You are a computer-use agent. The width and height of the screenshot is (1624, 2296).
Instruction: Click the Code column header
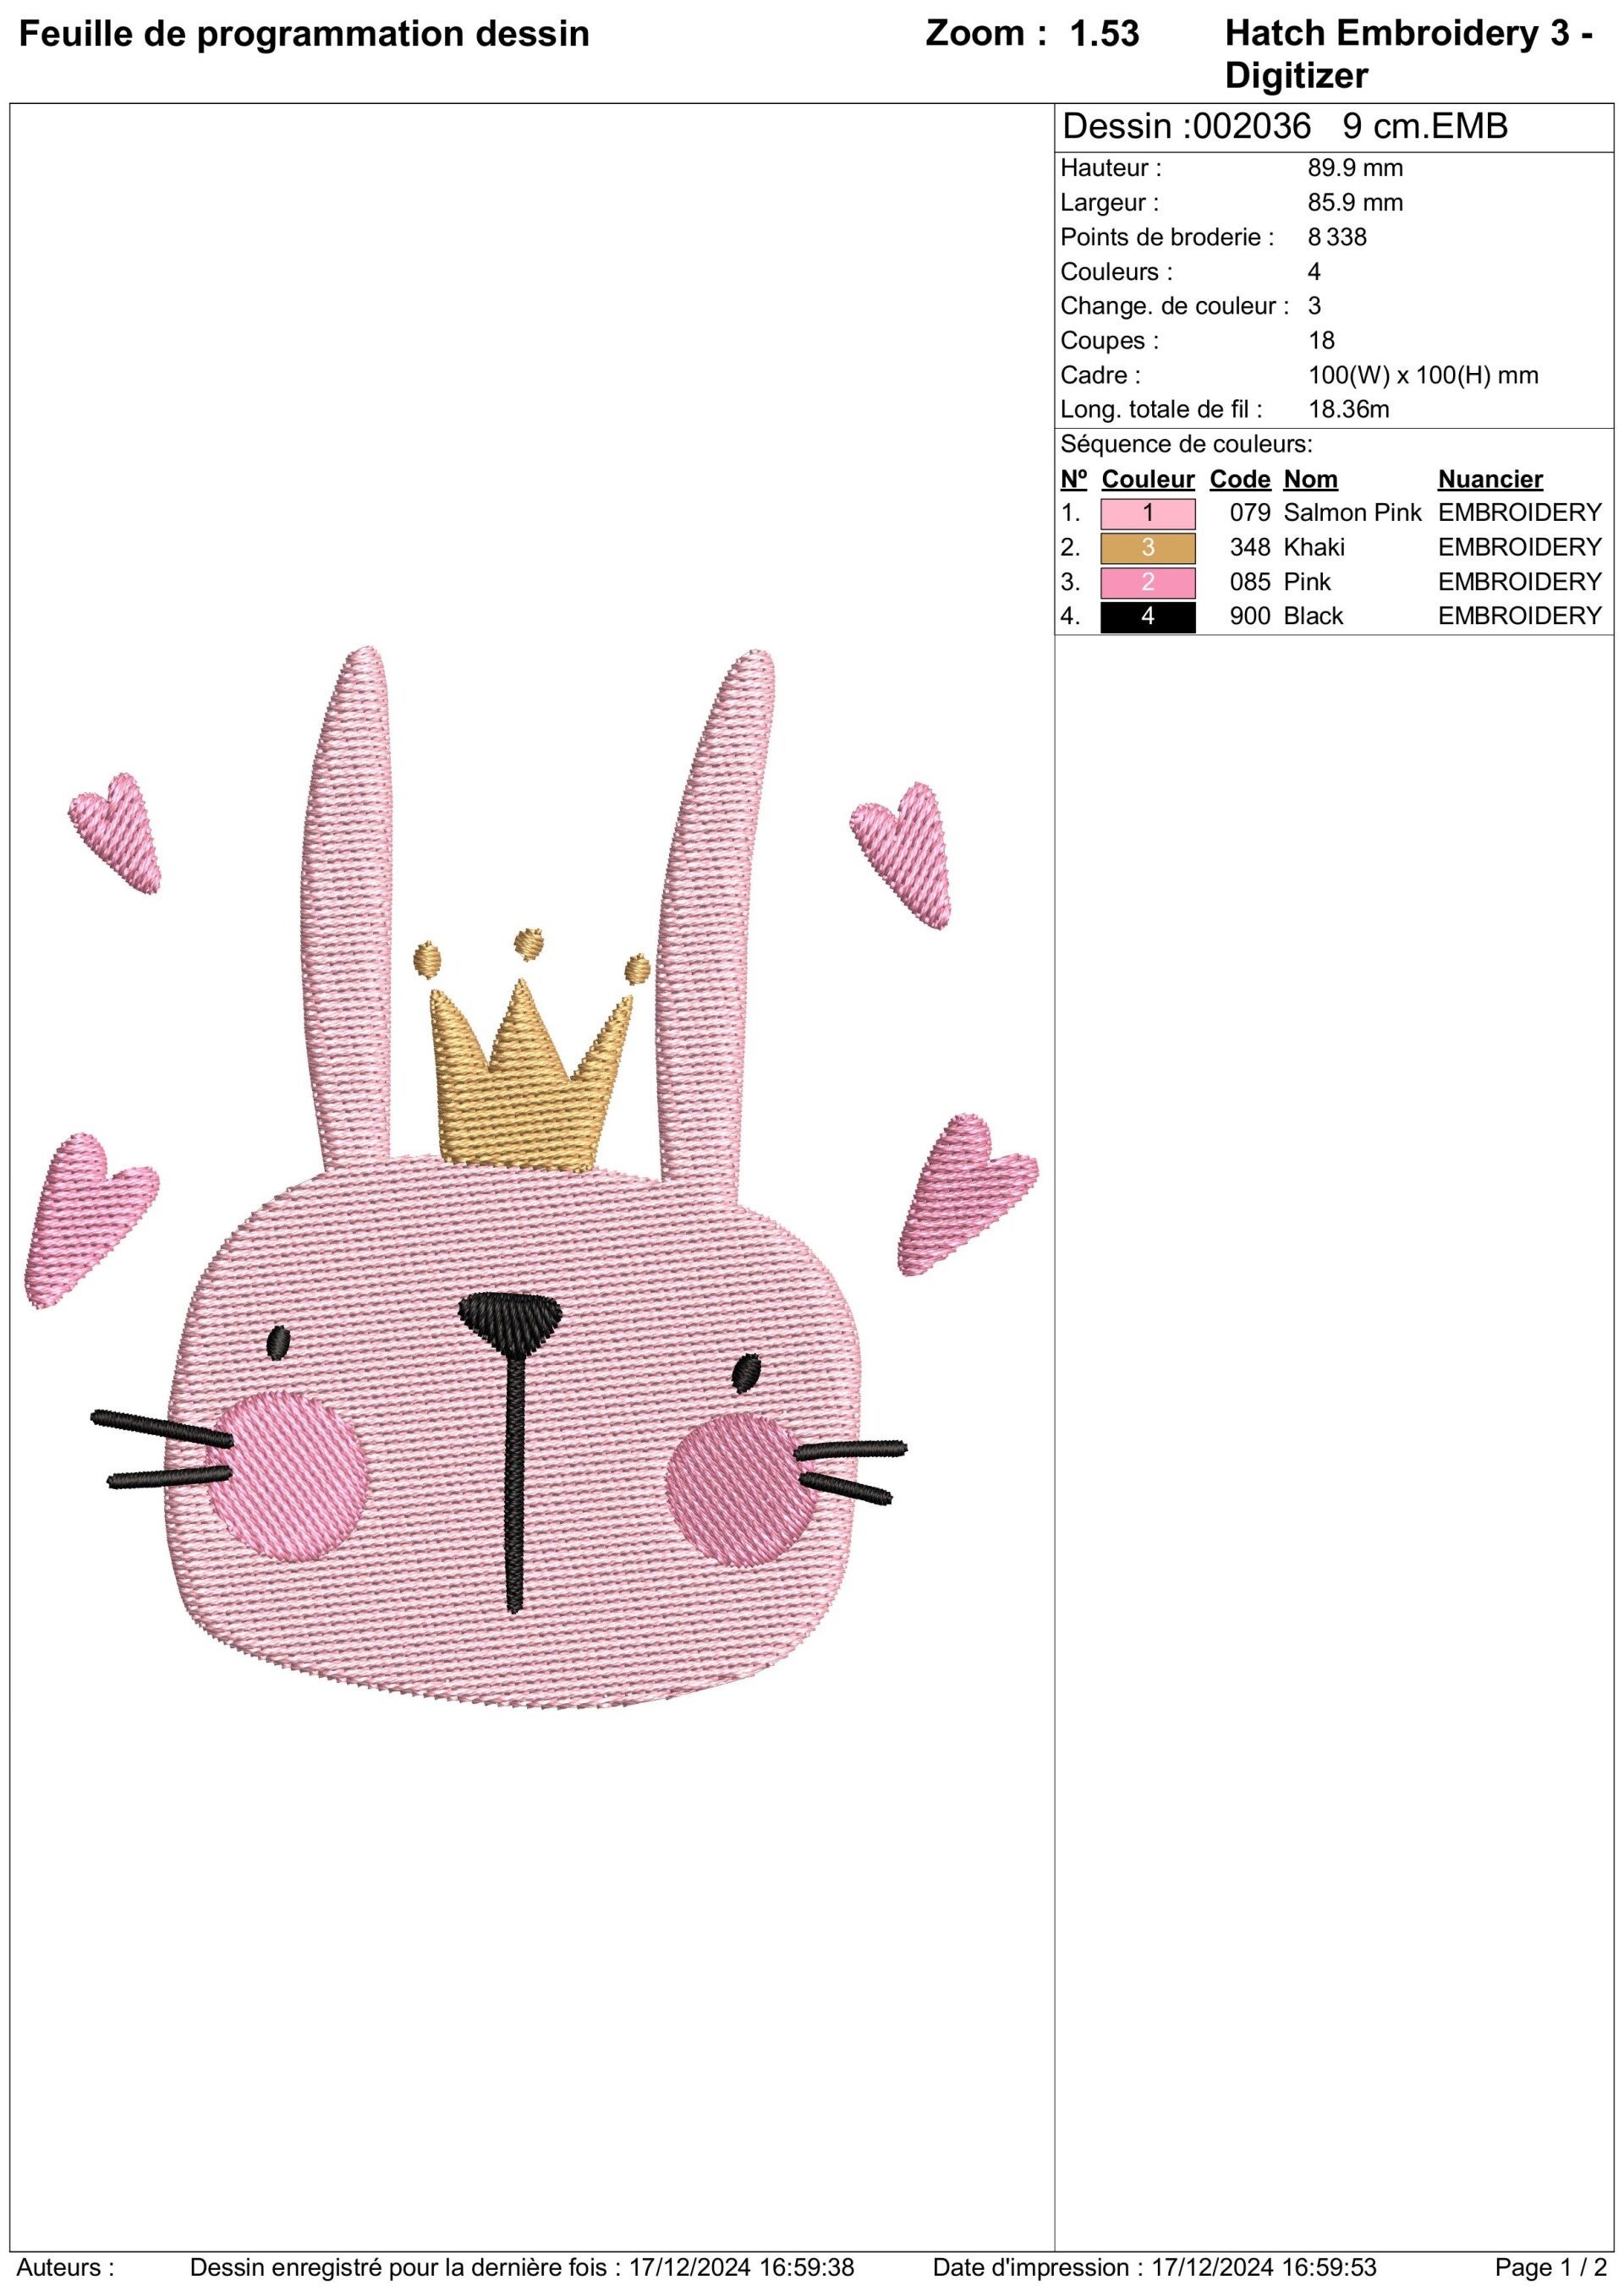coord(1239,479)
